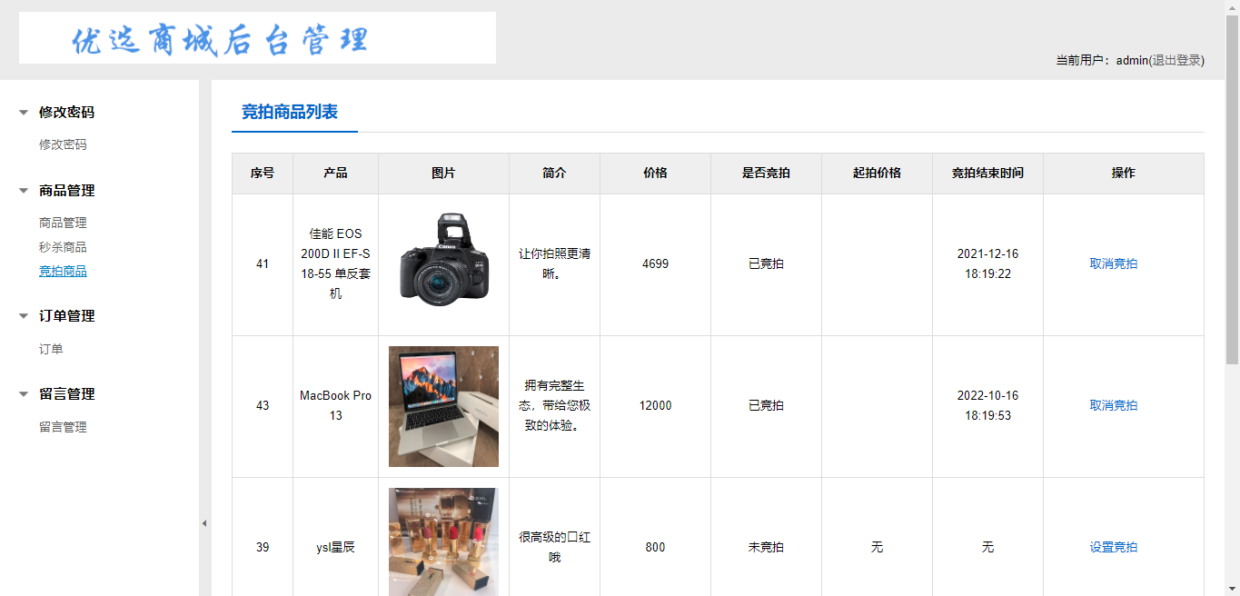
Task: Go to 秒杀商品 in the sidebar
Action: (x=63, y=247)
